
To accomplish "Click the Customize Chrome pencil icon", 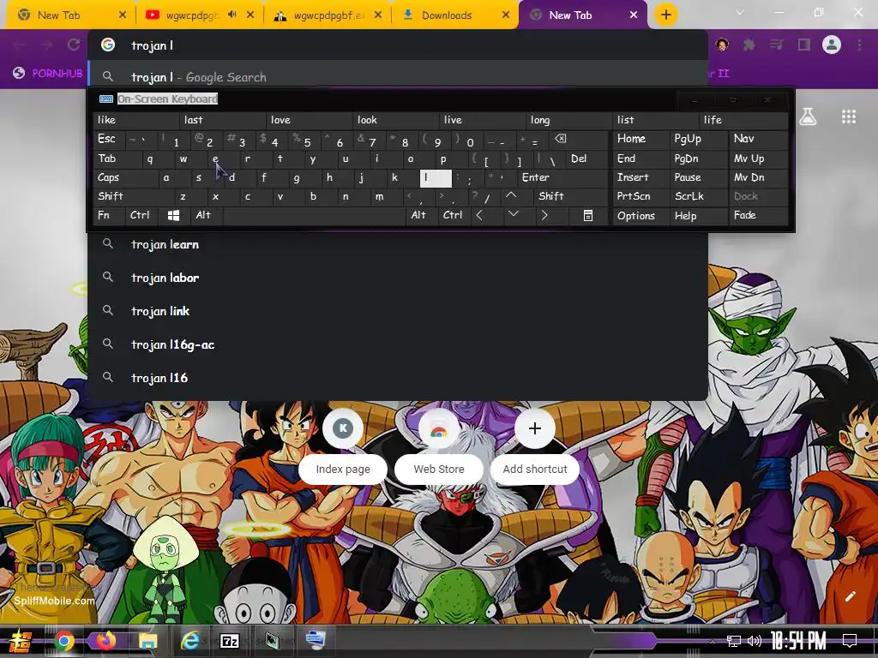I will click(850, 596).
